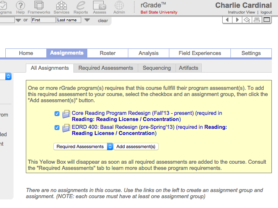Click the Add assessment(s) button
This screenshot has width=278, height=208.
(136, 146)
